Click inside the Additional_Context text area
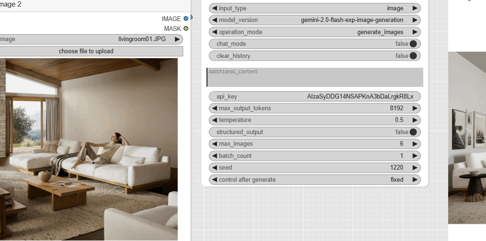 [315, 78]
